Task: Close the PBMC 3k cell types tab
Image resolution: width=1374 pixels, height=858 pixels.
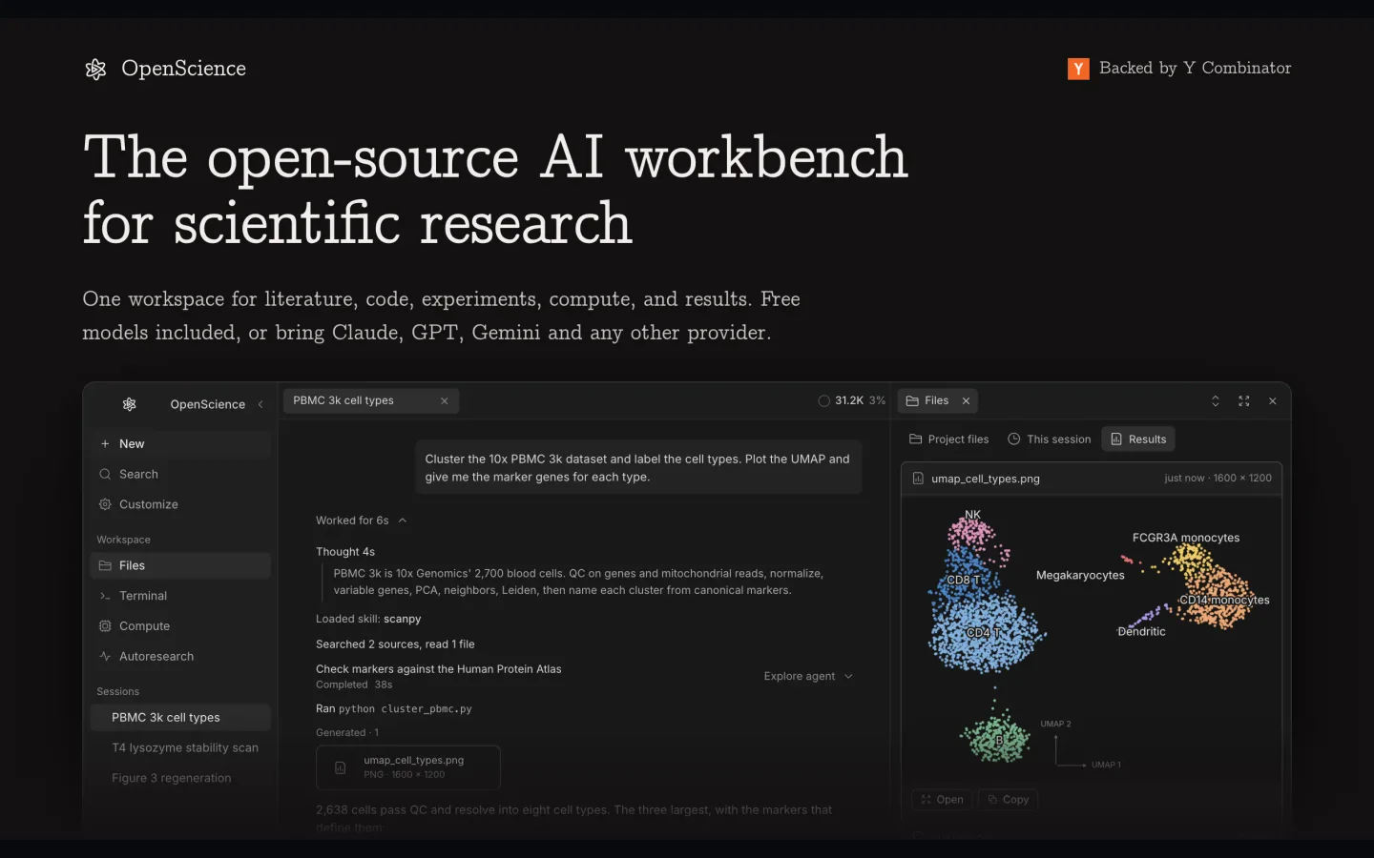Action: point(445,401)
